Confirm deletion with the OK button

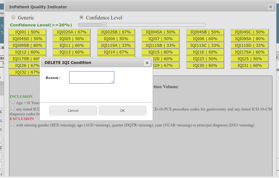coord(122,110)
